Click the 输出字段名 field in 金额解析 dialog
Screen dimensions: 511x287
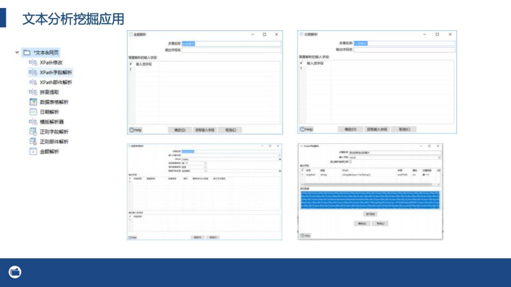click(x=231, y=50)
